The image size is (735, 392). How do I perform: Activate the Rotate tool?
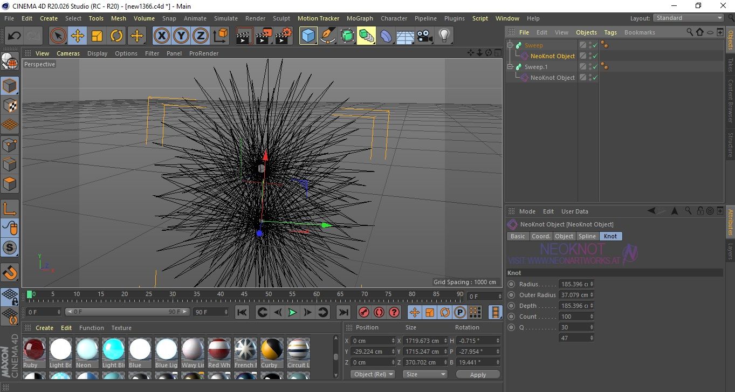pos(116,36)
